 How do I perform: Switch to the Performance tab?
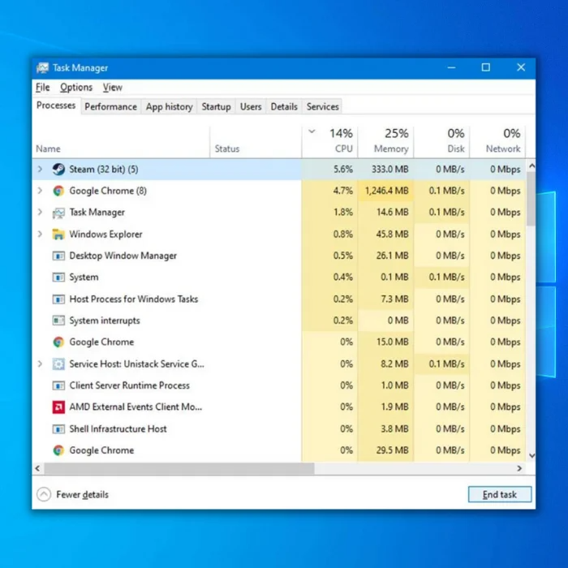(110, 106)
